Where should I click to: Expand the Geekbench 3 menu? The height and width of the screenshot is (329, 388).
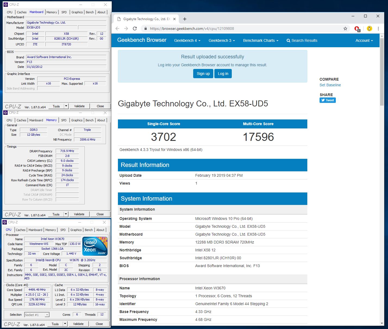point(222,40)
